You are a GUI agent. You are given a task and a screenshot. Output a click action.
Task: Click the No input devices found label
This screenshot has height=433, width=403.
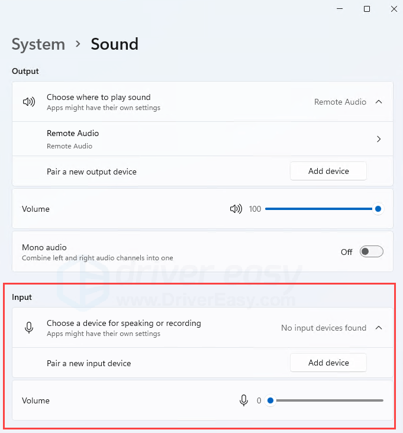click(x=324, y=328)
